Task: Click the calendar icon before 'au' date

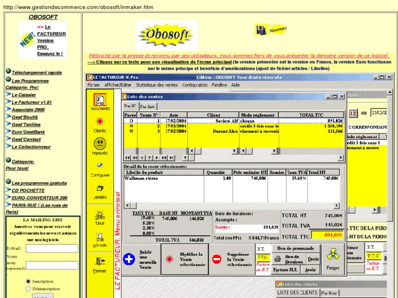Action: click(353, 113)
